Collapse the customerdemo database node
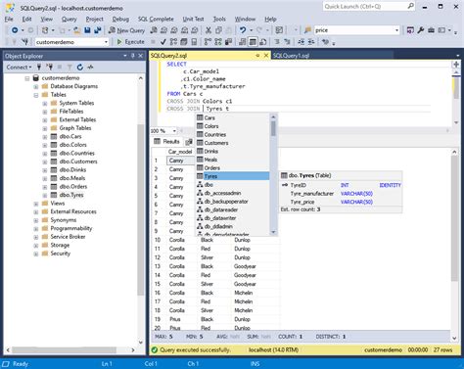 (x=27, y=78)
